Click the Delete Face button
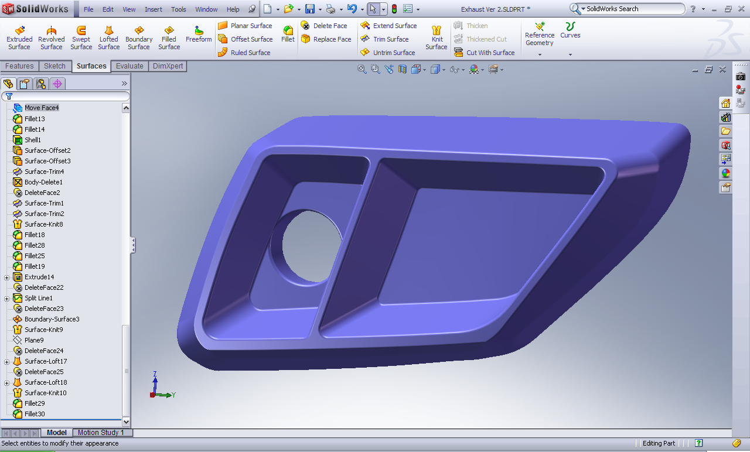 click(x=325, y=26)
